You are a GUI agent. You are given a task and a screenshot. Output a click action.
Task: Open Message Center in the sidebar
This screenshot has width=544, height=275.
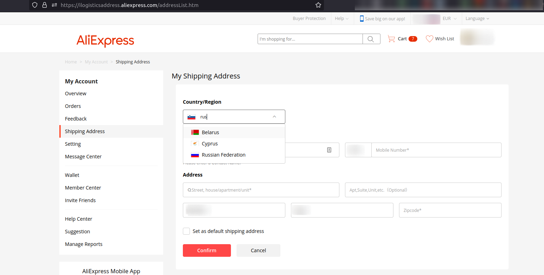tap(83, 157)
